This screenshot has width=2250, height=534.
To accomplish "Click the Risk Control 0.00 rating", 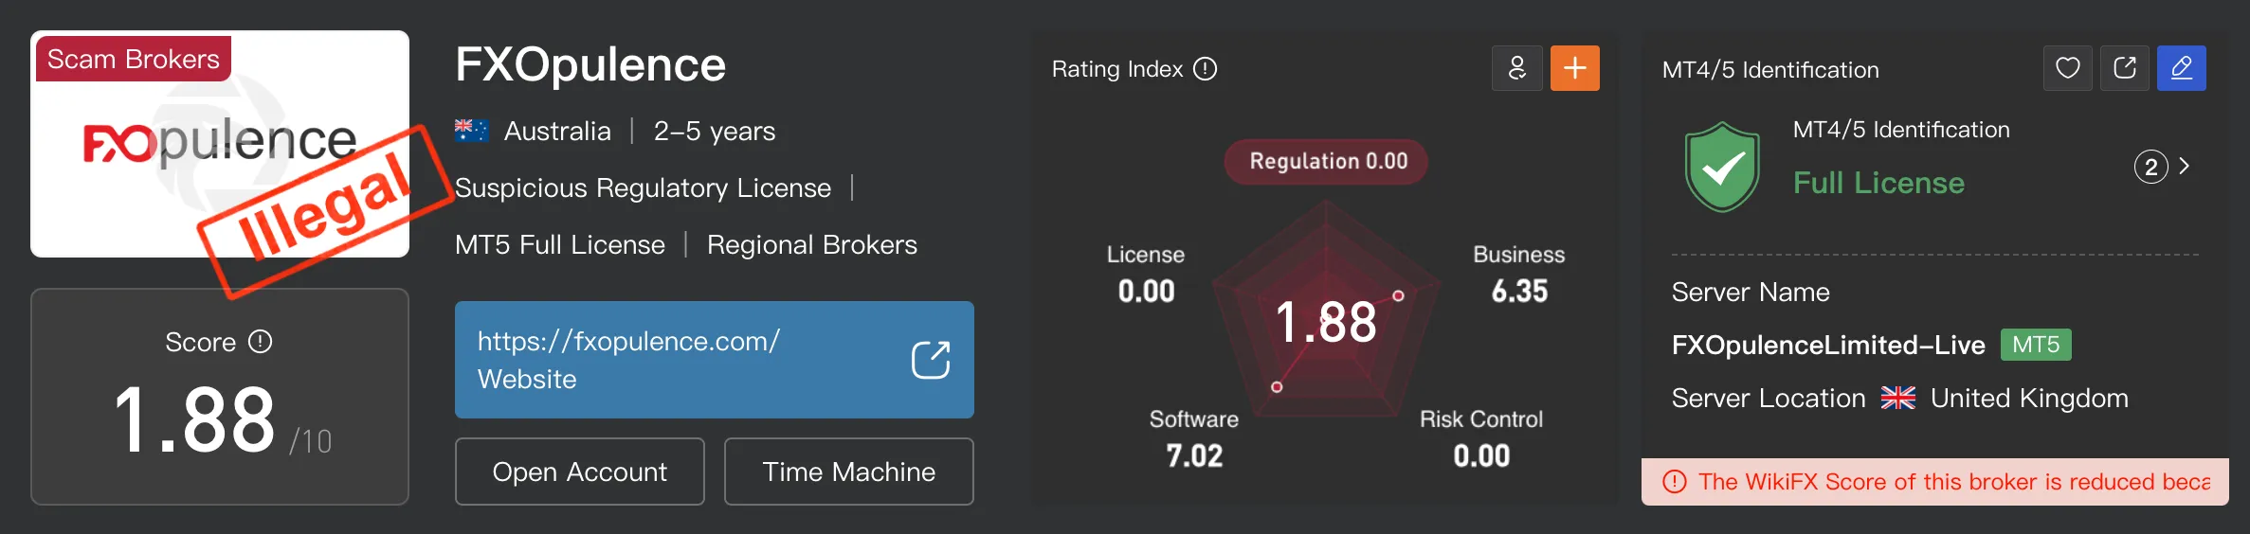I will (1481, 439).
